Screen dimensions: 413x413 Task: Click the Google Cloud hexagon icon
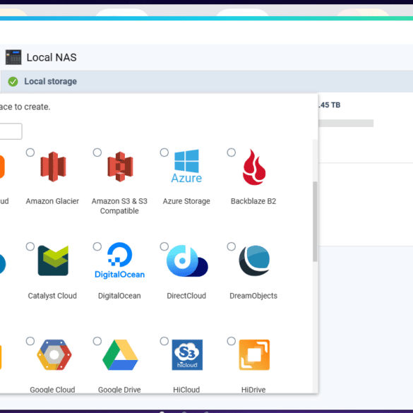[x=54, y=354]
